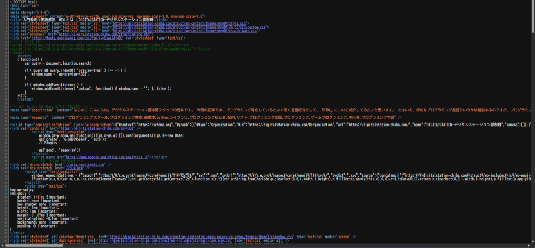Click the All In One SEO Pack comment

pos(49,106)
